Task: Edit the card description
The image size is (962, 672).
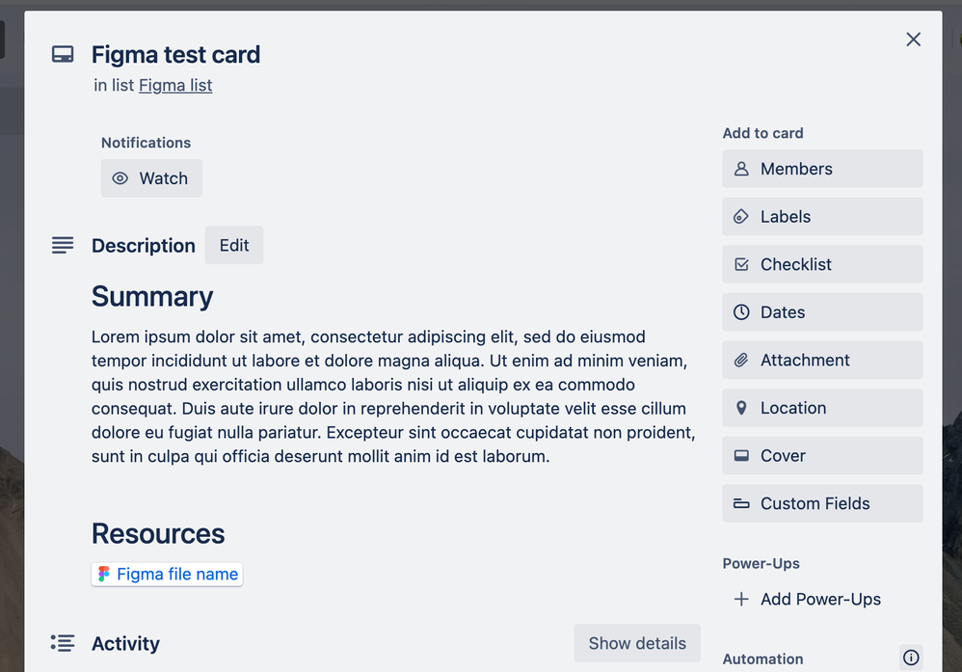Action: tap(233, 246)
